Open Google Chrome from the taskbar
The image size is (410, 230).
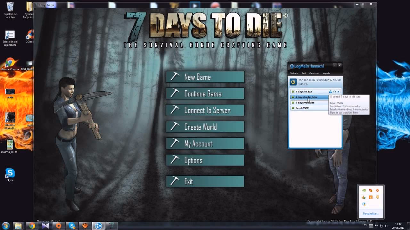pos(32,226)
